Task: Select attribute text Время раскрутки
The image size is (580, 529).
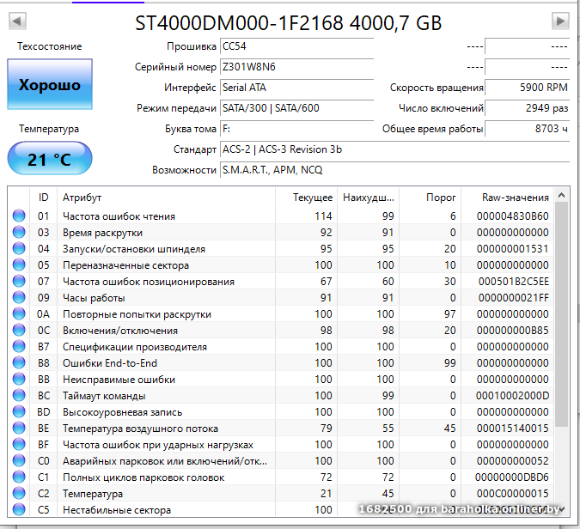Action: [x=102, y=233]
